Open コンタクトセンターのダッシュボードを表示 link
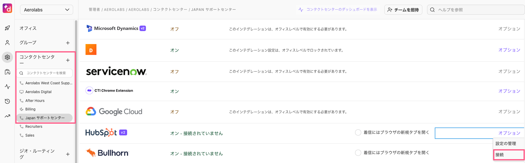Viewport: 525px width, 163px height. coord(342,10)
